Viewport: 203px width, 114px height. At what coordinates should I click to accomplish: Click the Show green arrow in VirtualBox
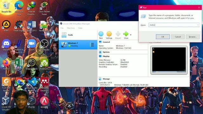[x=126, y=35]
